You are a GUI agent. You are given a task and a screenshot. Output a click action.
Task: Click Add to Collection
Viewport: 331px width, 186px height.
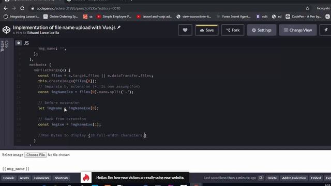click(294, 178)
